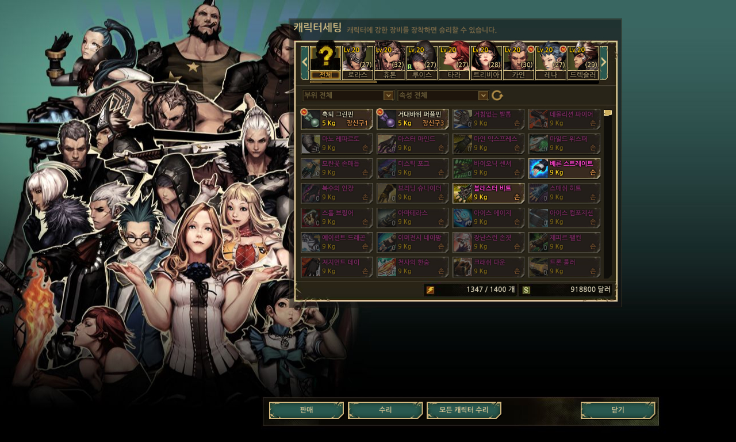Image resolution: width=736 pixels, height=442 pixels.
Task: Show previous characters with left arrow
Action: [x=305, y=63]
